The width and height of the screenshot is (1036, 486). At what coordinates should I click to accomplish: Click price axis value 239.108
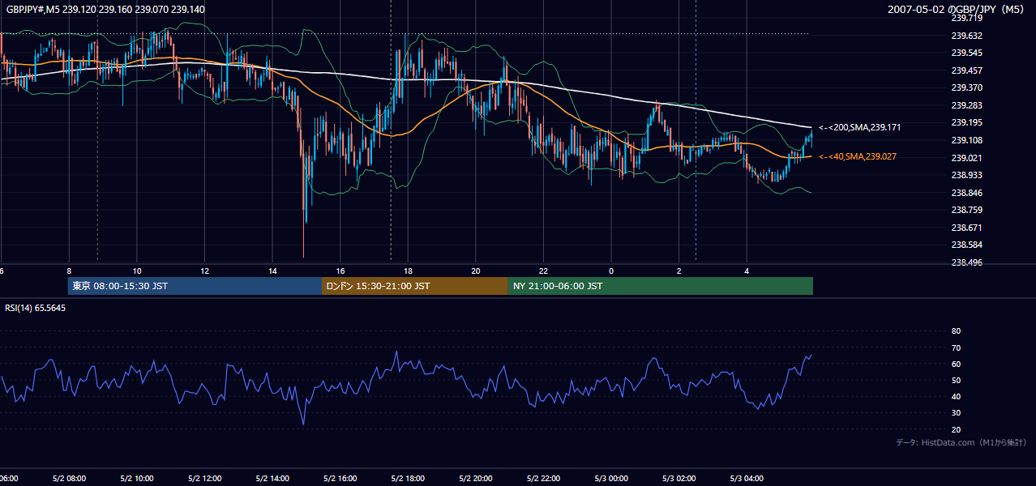pyautogui.click(x=967, y=140)
